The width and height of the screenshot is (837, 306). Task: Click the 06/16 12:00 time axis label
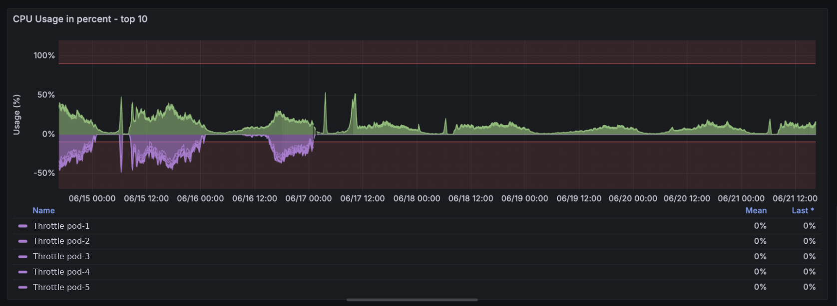pos(255,198)
